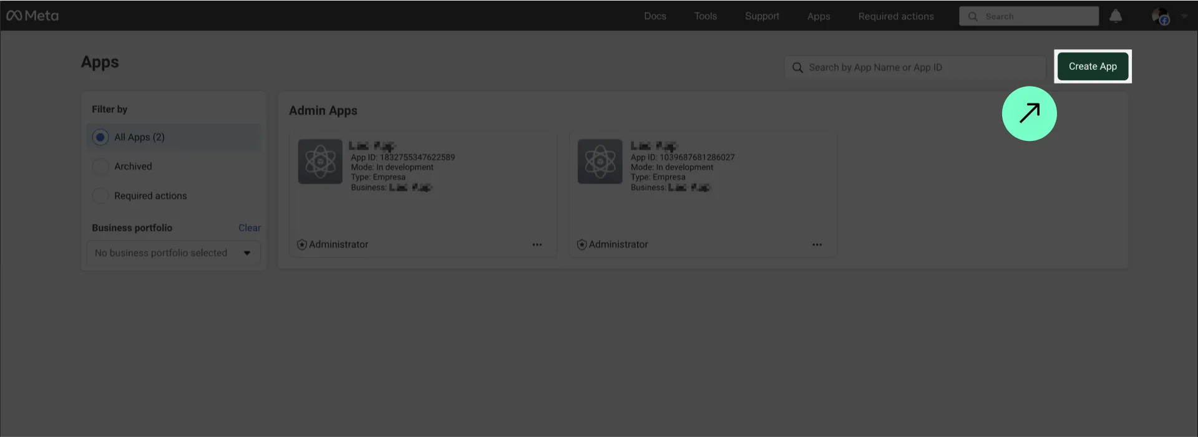
Task: Open app icon for App ID 1832755347622589
Action: (x=320, y=161)
